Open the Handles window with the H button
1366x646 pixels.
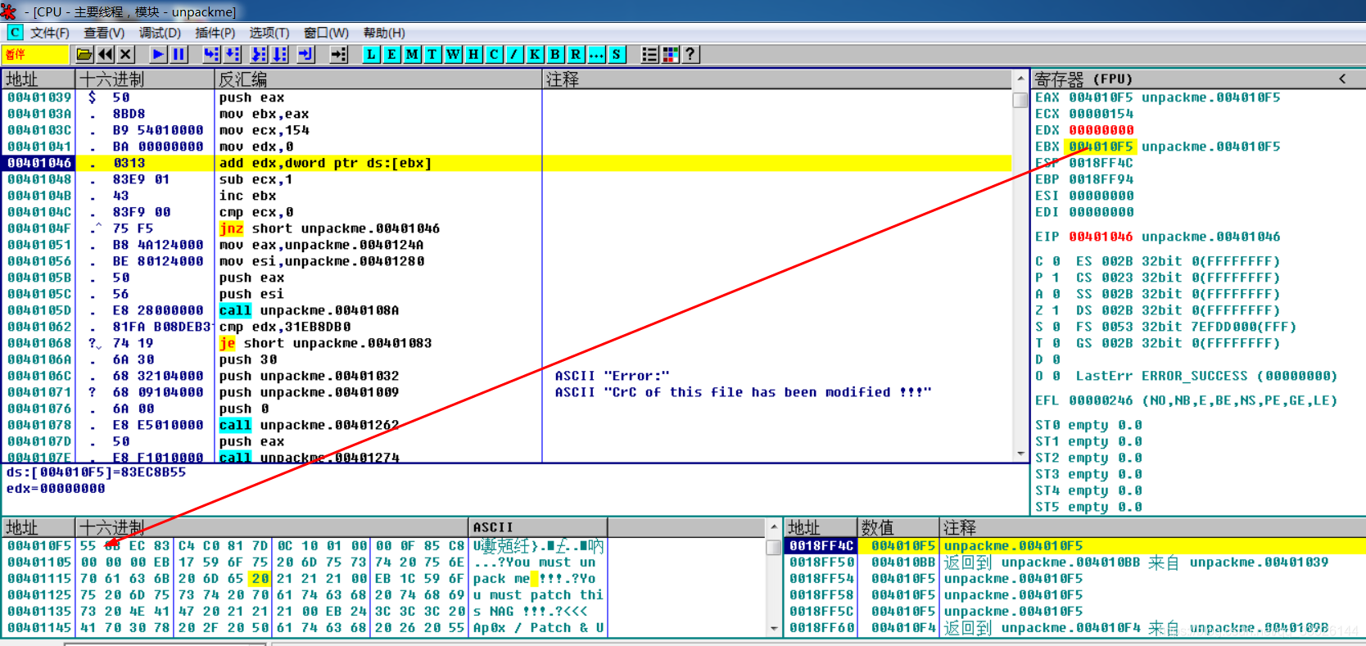[474, 55]
